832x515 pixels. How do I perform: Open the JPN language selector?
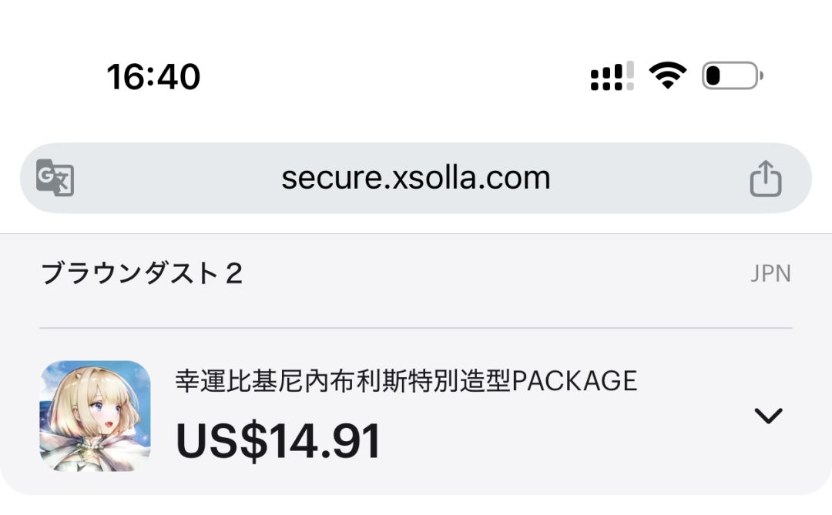click(770, 274)
